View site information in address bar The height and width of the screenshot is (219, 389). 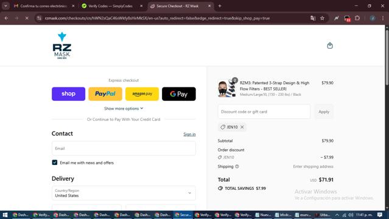click(x=39, y=18)
